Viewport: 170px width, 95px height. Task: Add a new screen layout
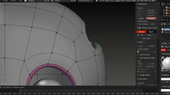(x=45, y=1)
